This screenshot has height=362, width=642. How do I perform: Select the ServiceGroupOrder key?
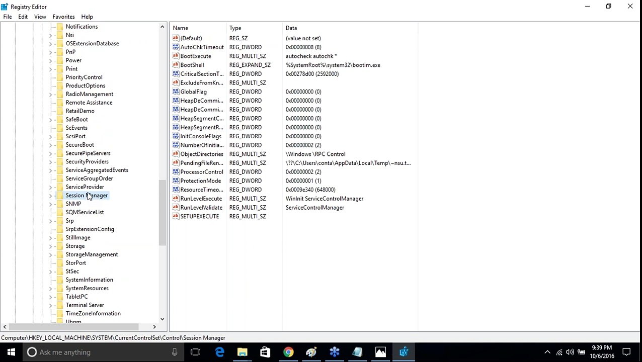pyautogui.click(x=89, y=178)
